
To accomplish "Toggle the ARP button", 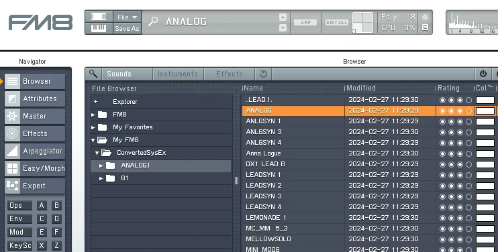I will pyautogui.click(x=305, y=23).
